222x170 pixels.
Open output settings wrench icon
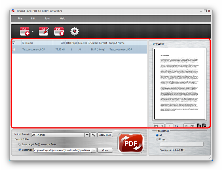[93, 135]
